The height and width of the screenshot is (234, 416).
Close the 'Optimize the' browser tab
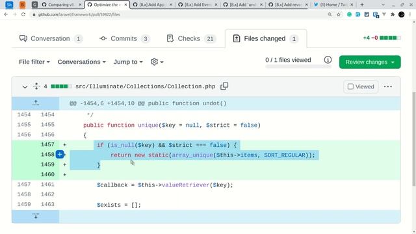pyautogui.click(x=125, y=5)
